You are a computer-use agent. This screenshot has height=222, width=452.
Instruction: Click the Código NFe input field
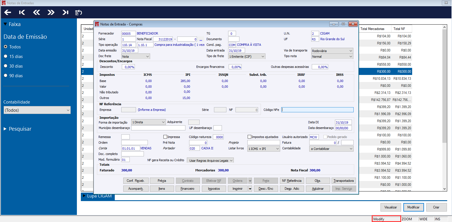coord(317,110)
